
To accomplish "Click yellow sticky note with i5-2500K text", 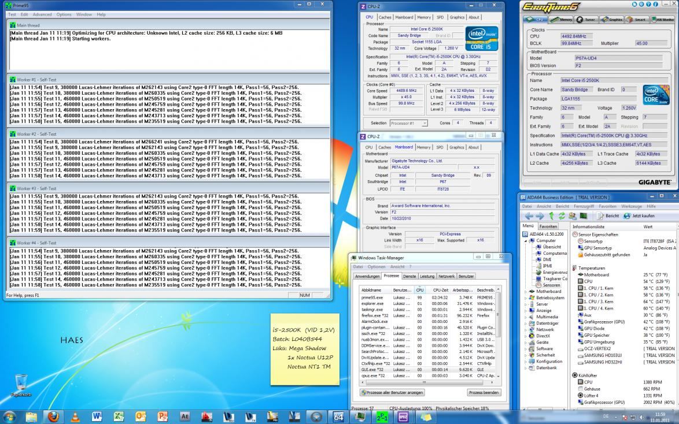I will [305, 349].
